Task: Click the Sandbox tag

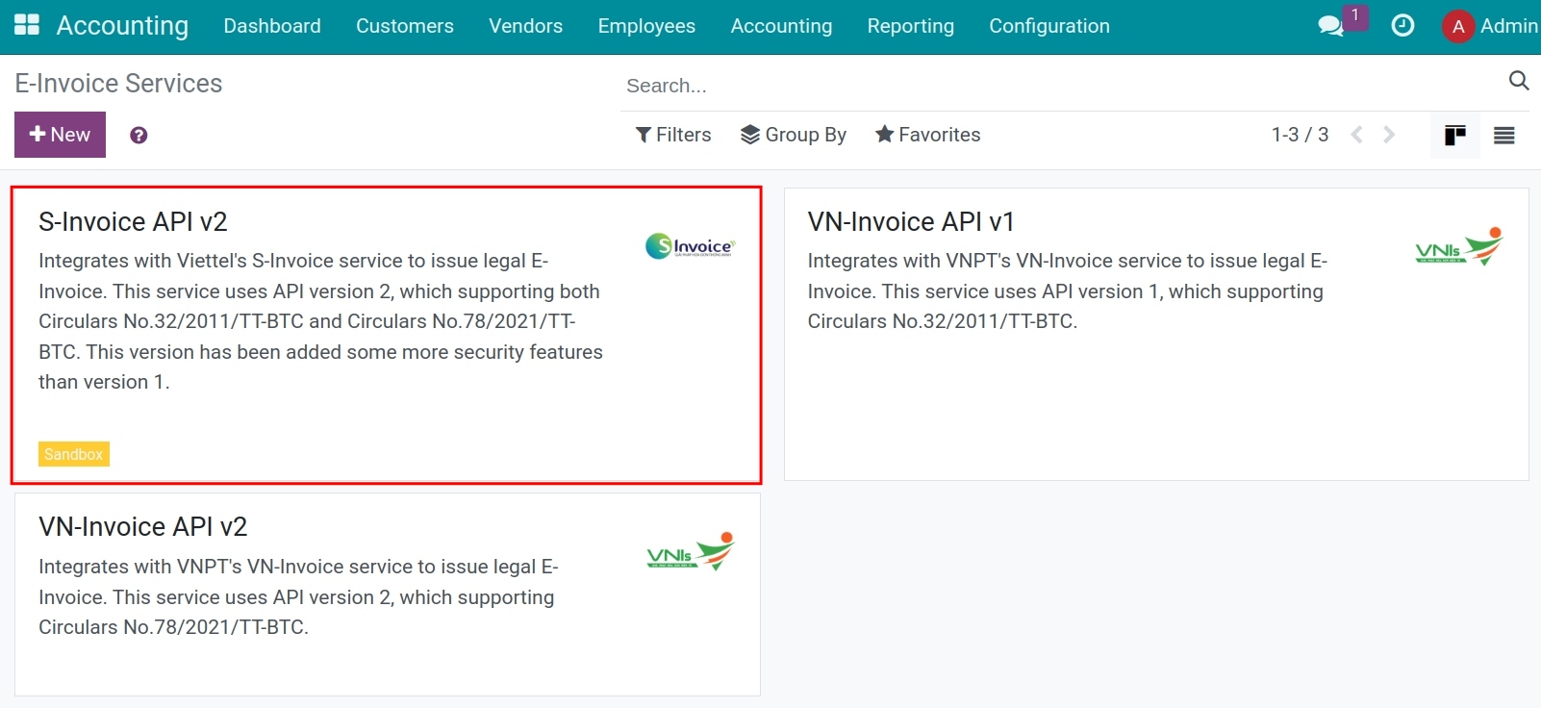Action: pos(74,454)
